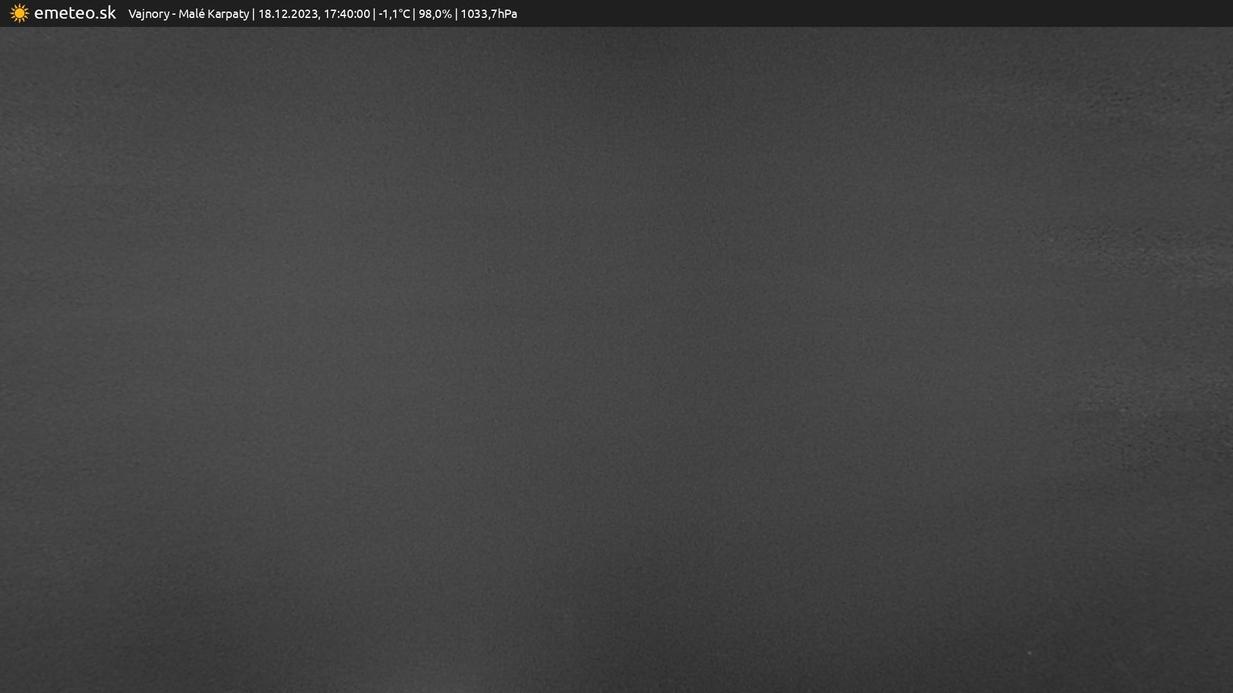Viewport: 1233px width, 693px height.
Task: Click the small white dot in image
Action: coord(1029,653)
